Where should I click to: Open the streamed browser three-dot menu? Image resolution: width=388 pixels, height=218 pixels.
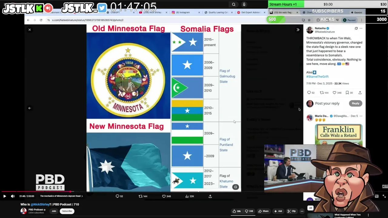pyautogui.click(x=361, y=20)
